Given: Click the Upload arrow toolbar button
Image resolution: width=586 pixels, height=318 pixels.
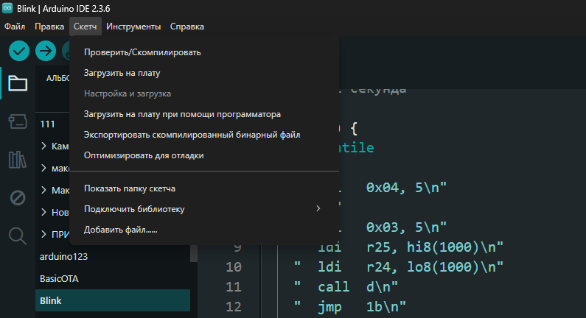Looking at the screenshot, I should tap(46, 51).
